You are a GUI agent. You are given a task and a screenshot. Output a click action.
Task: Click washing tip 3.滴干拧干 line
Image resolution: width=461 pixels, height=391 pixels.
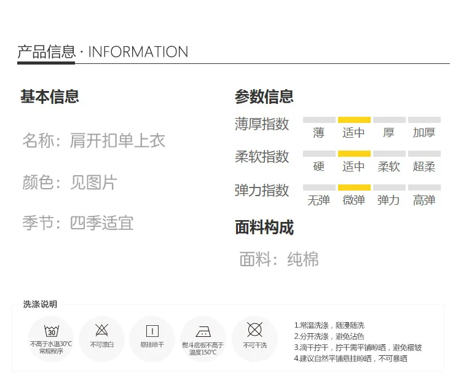(358, 347)
